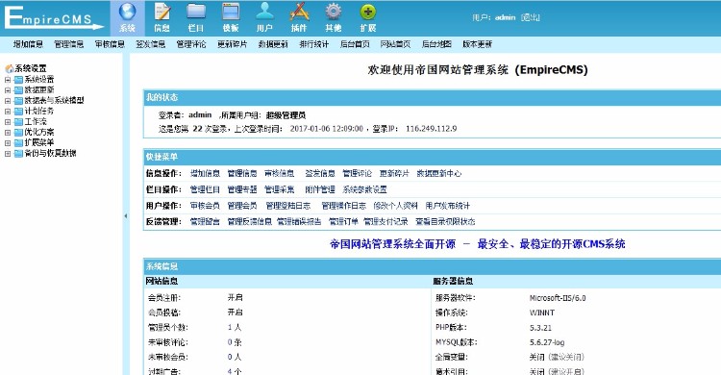
Task: Click 管理支付记录 quick menu link
Action: [x=385, y=222]
